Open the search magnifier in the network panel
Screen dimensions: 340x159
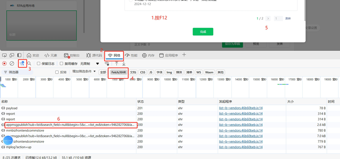(29, 63)
